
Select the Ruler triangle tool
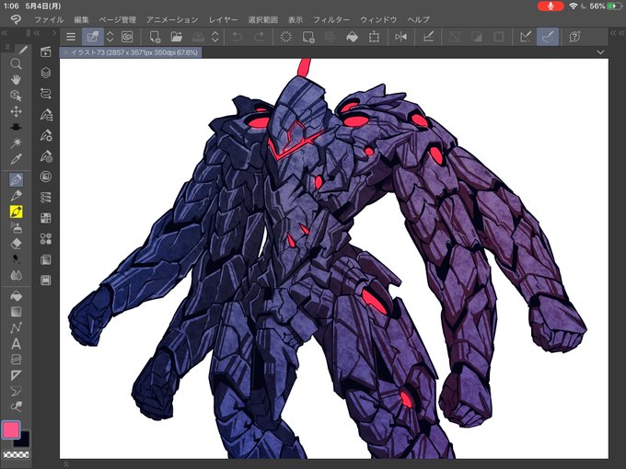click(x=16, y=375)
